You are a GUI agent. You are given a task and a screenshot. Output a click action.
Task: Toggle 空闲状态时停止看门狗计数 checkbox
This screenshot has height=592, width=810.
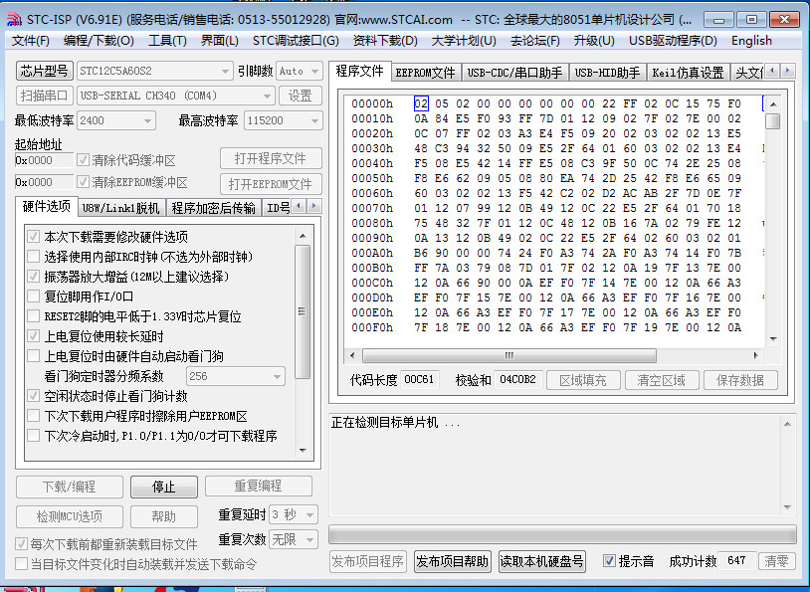pos(34,396)
